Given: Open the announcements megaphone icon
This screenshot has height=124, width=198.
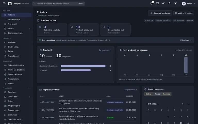Looking at the screenshot, I should pyautogui.click(x=163, y=3).
